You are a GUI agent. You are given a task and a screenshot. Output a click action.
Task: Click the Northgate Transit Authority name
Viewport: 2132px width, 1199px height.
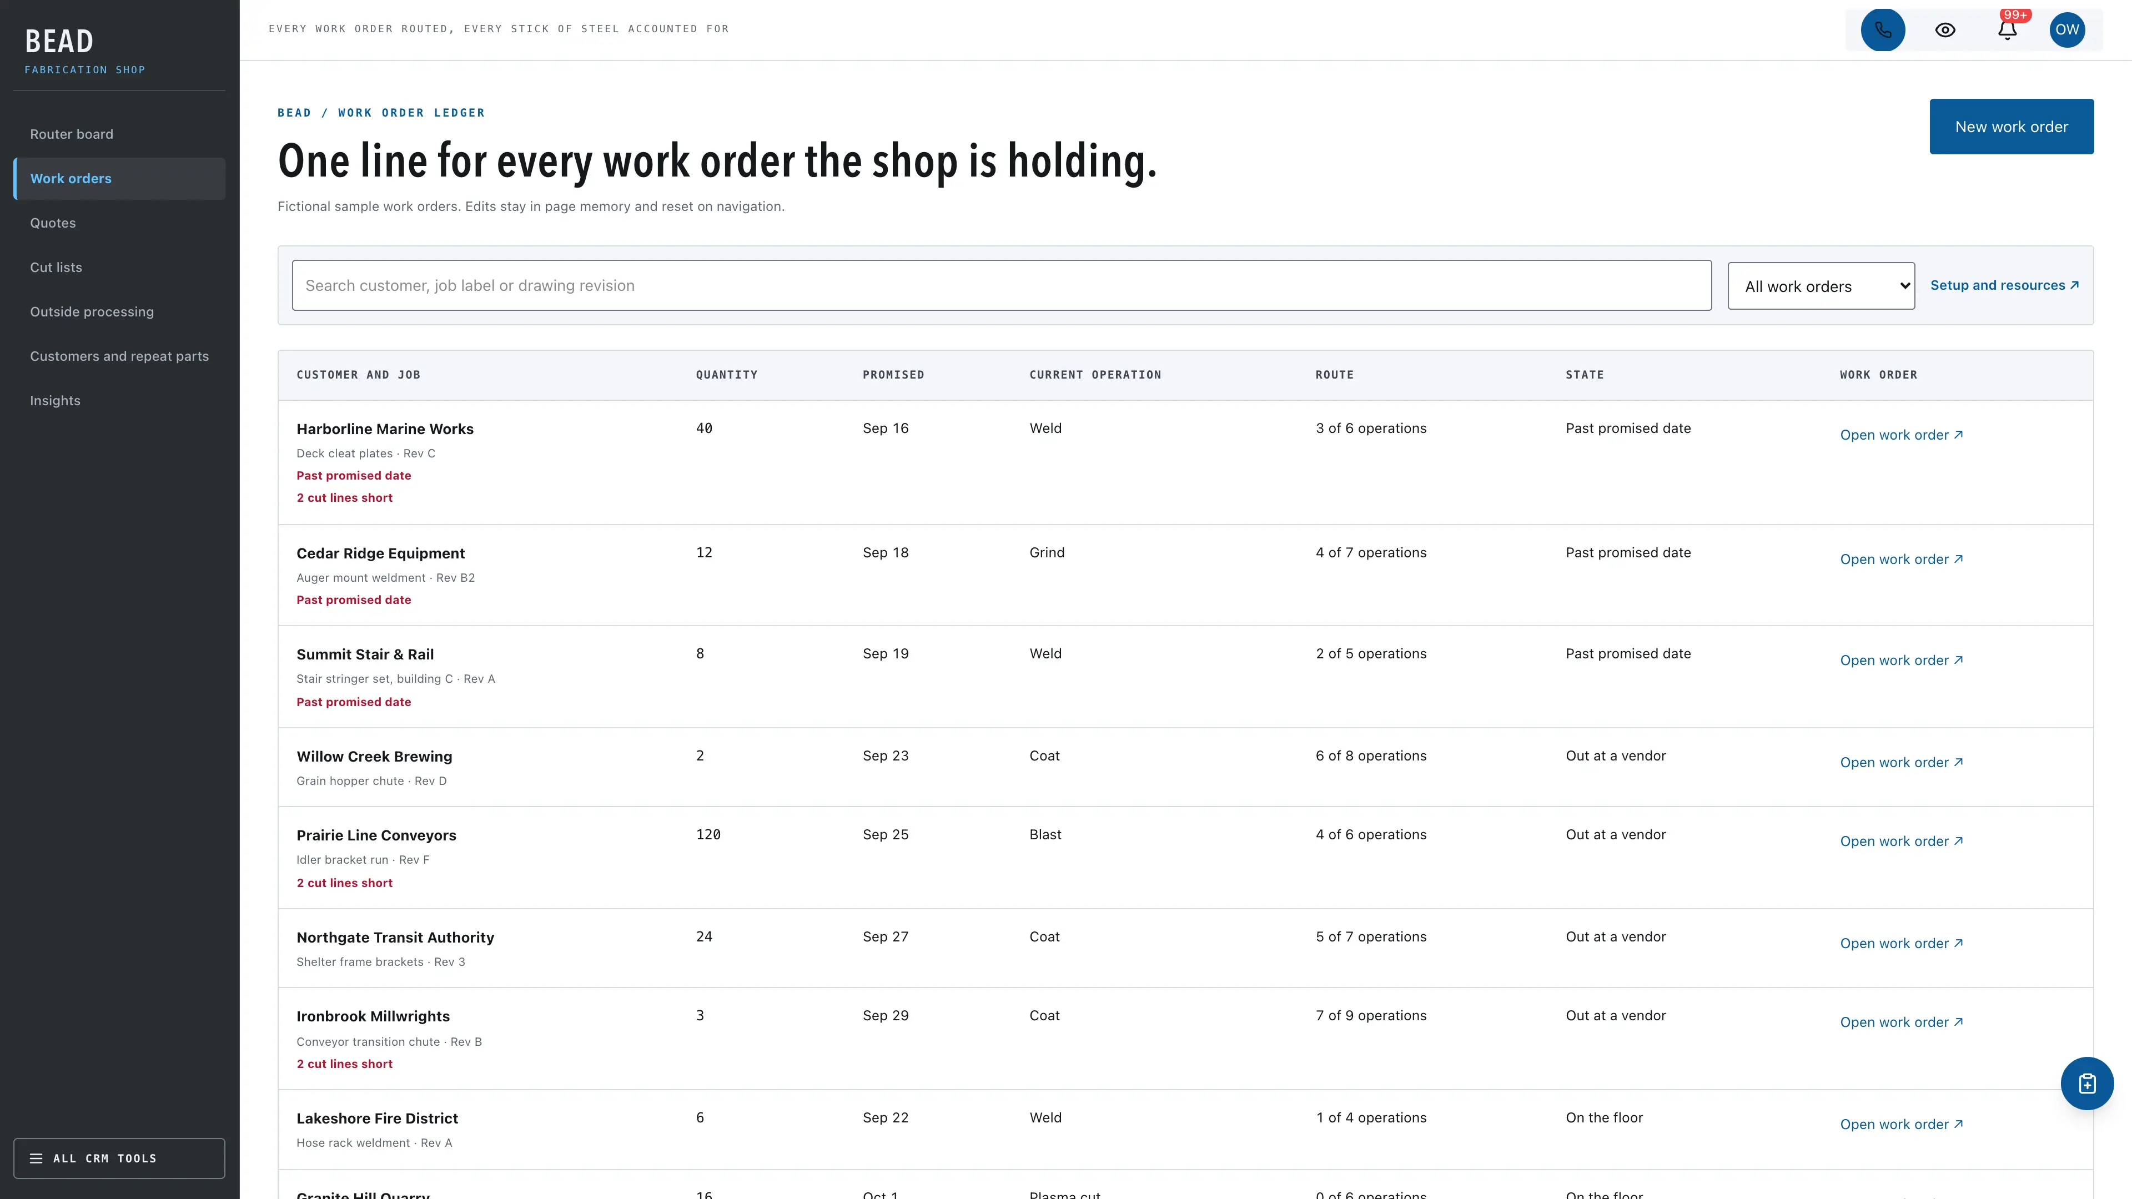coord(395,938)
